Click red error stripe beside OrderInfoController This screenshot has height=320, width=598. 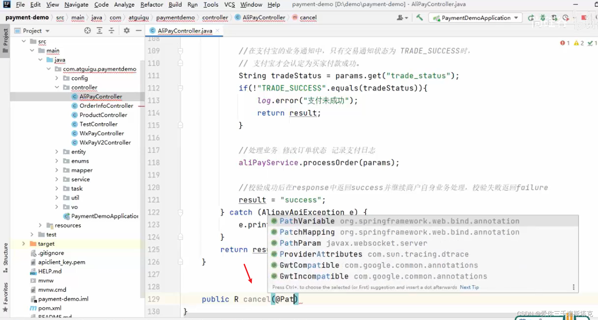click(x=141, y=106)
